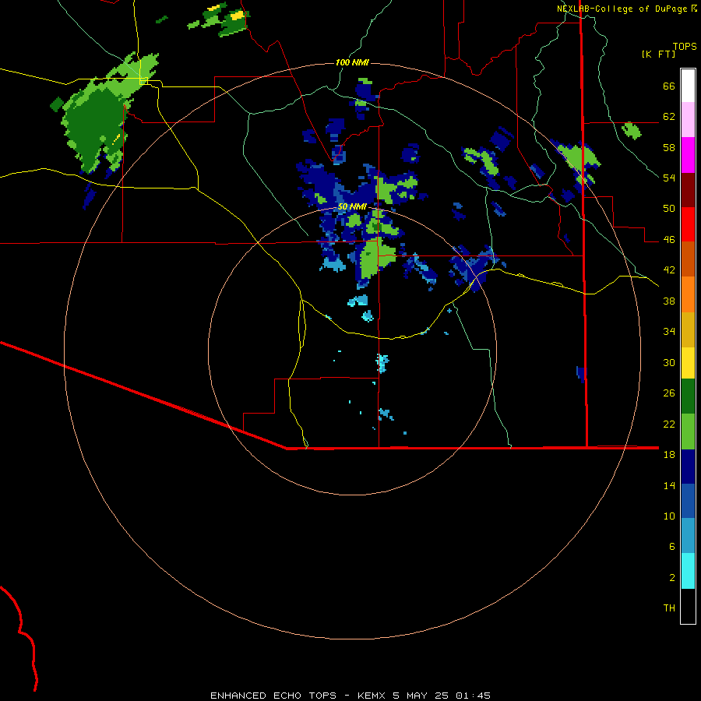Screen dimensions: 701x701
Task: Select the bright orange legend swatch
Action: (x=688, y=294)
